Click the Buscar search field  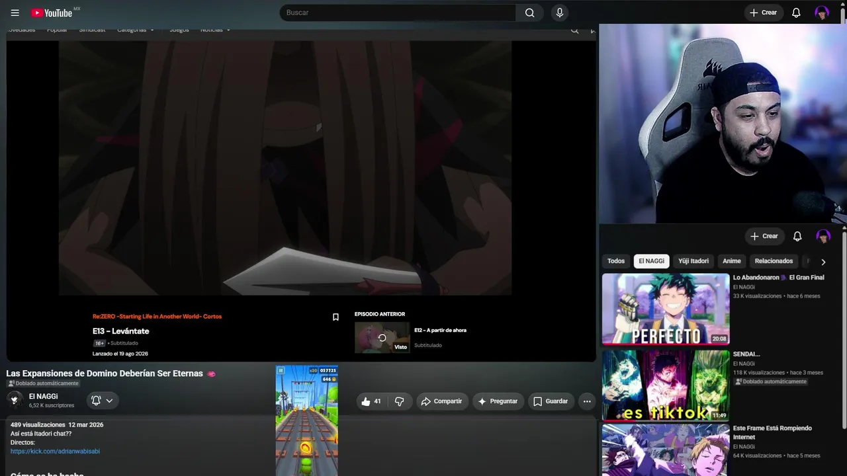click(398, 13)
